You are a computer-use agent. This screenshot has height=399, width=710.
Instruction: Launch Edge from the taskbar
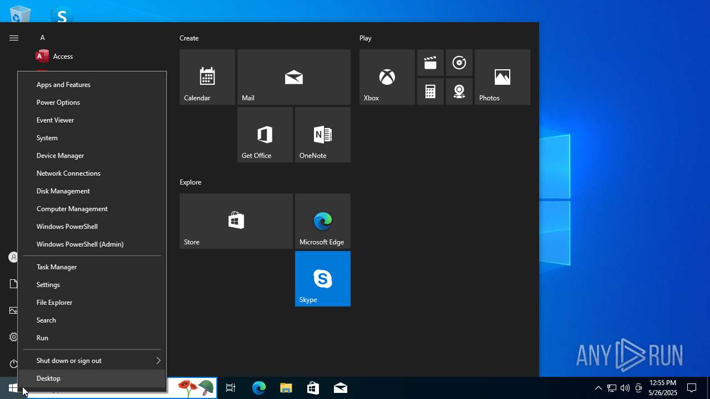coord(259,388)
